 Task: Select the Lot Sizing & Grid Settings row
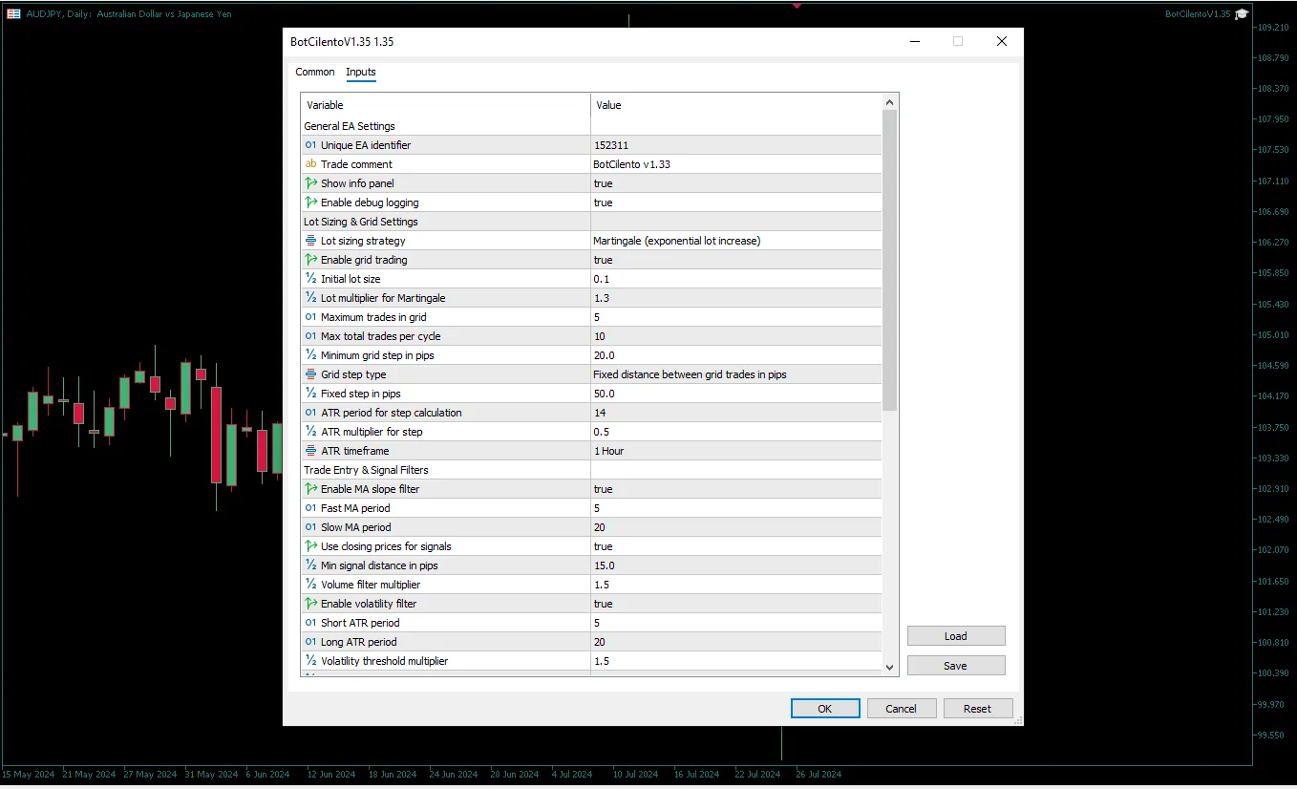[x=591, y=222]
